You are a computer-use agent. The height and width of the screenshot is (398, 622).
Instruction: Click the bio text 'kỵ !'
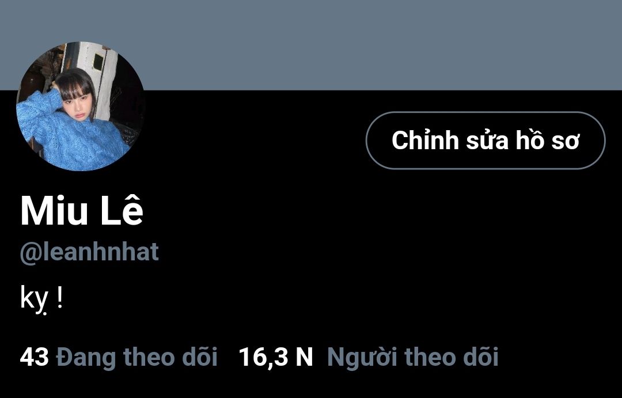[x=41, y=300]
